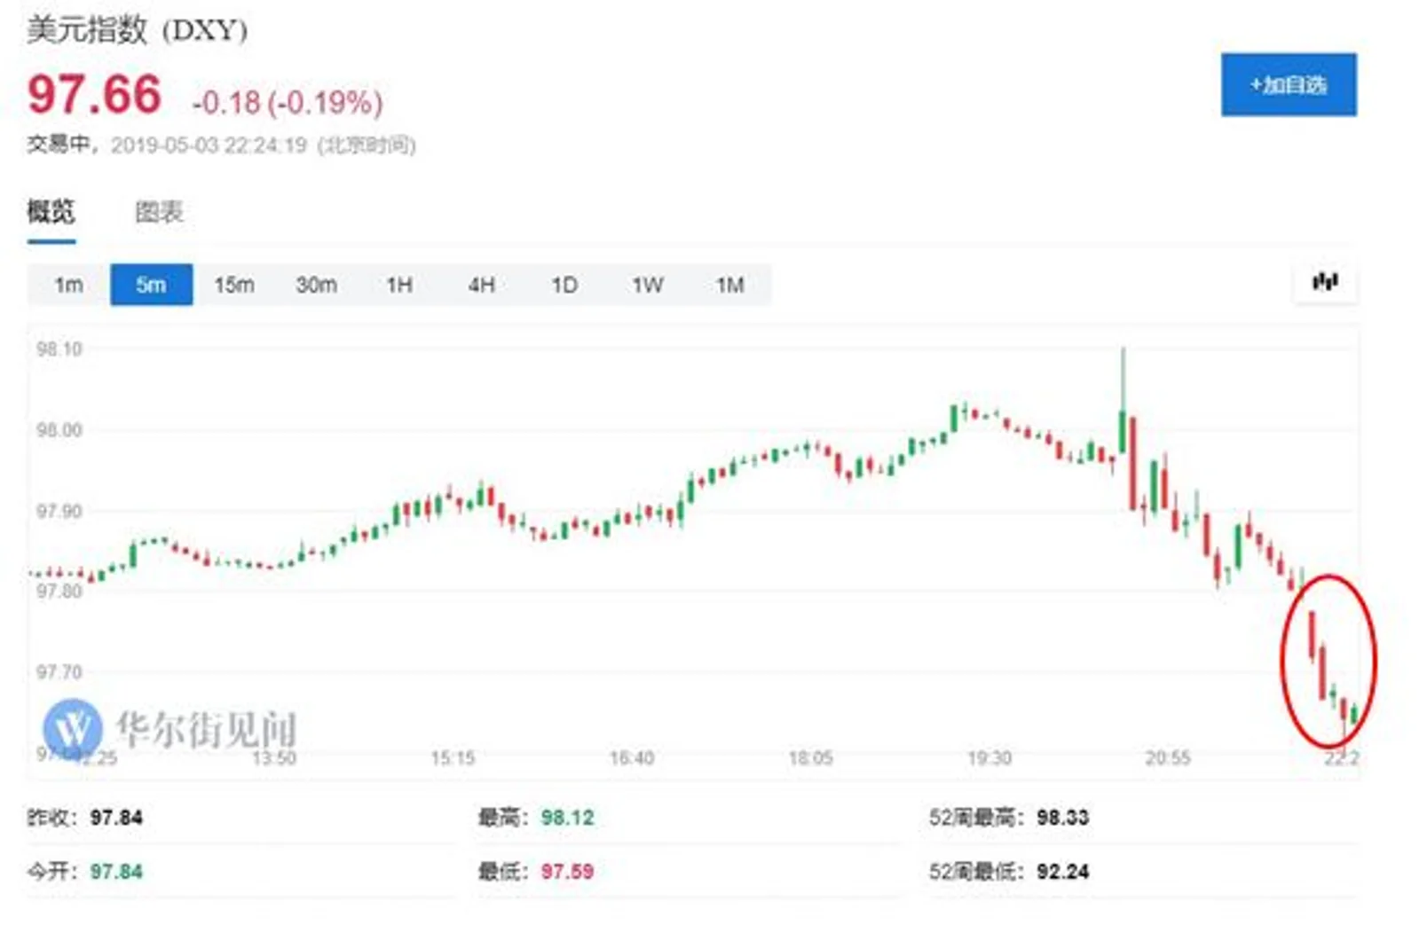Switch chart to 30m interval
The width and height of the screenshot is (1419, 925).
click(x=316, y=285)
